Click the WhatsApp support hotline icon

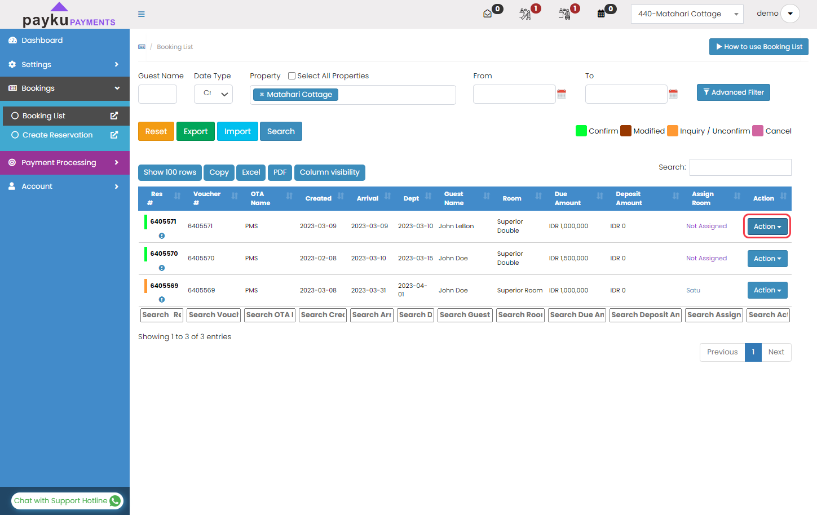tap(115, 501)
